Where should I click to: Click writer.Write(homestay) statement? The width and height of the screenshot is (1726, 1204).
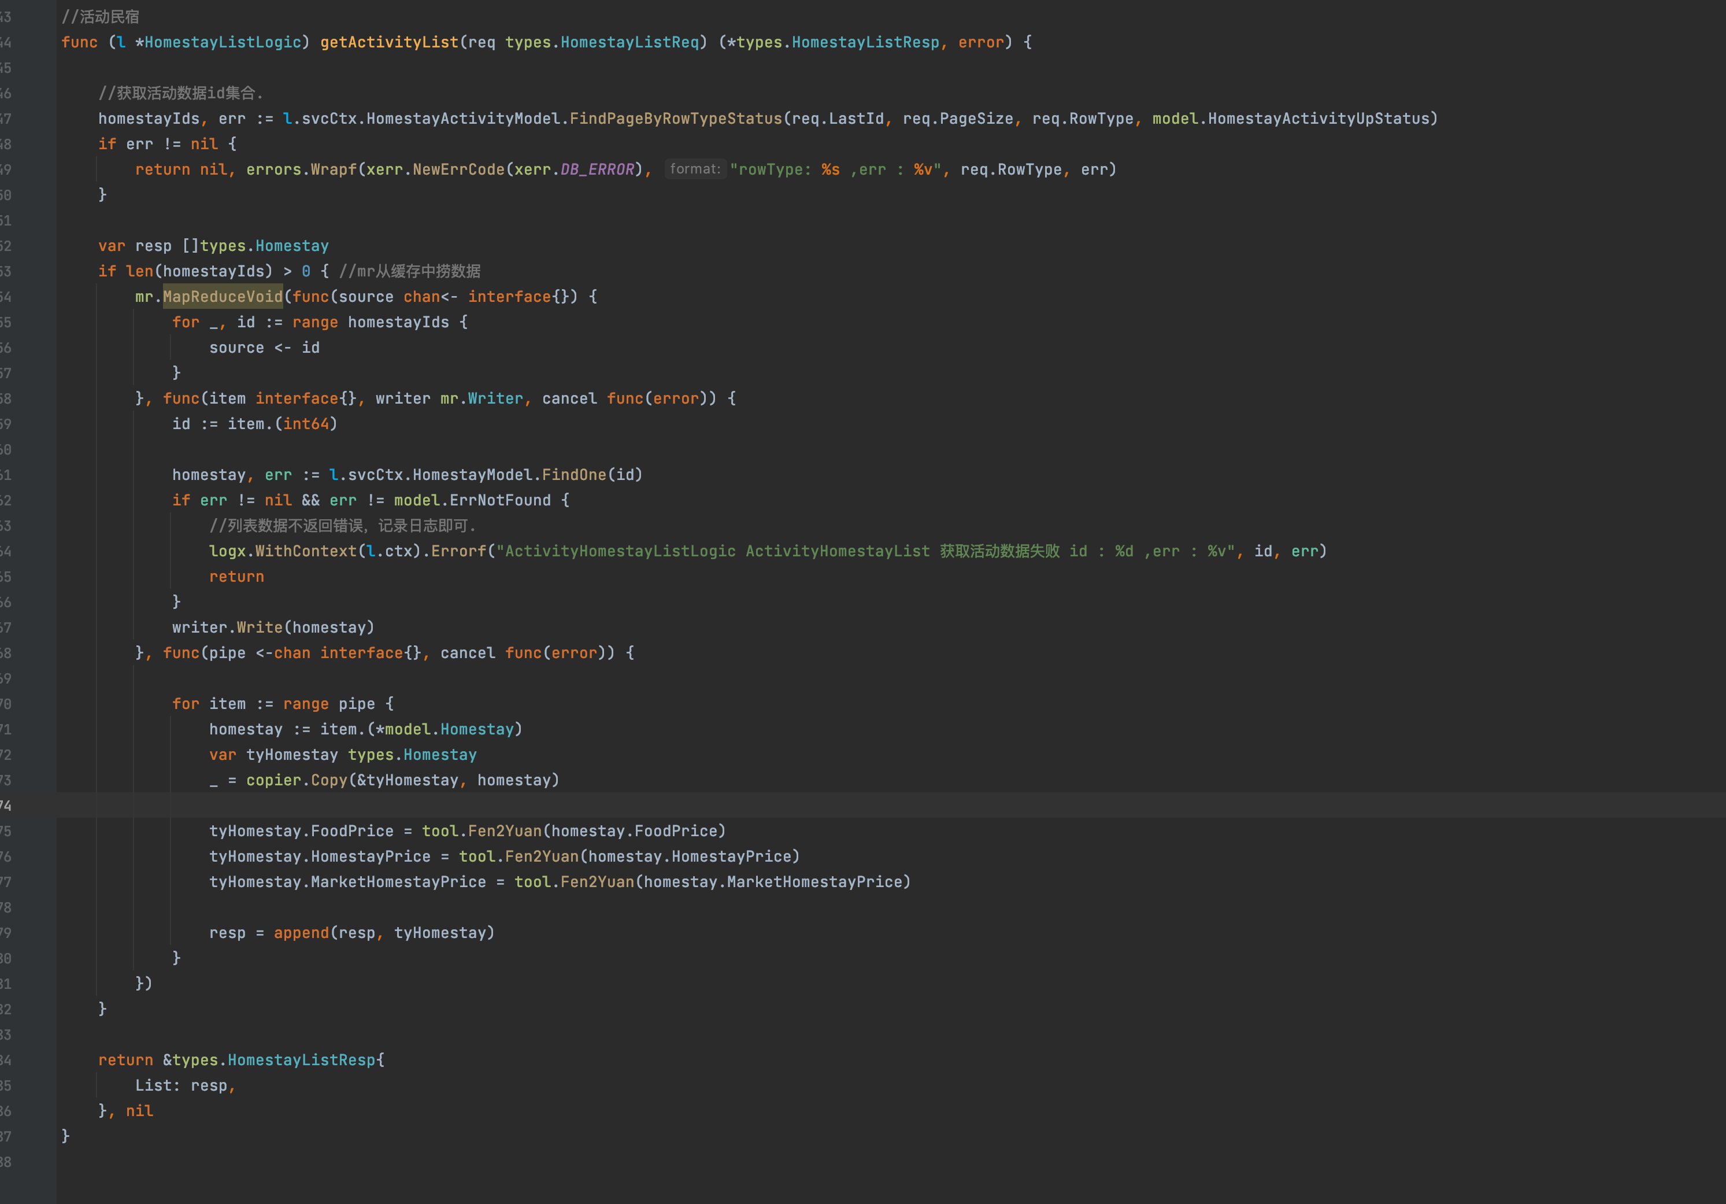coord(273,627)
